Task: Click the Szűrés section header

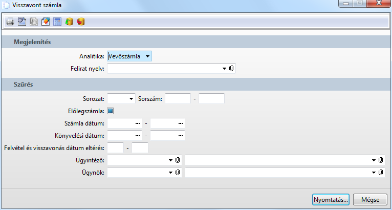Action: point(196,85)
